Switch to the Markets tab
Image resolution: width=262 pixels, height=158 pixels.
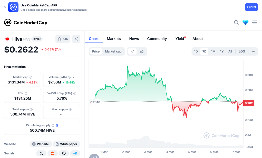[x=114, y=39]
